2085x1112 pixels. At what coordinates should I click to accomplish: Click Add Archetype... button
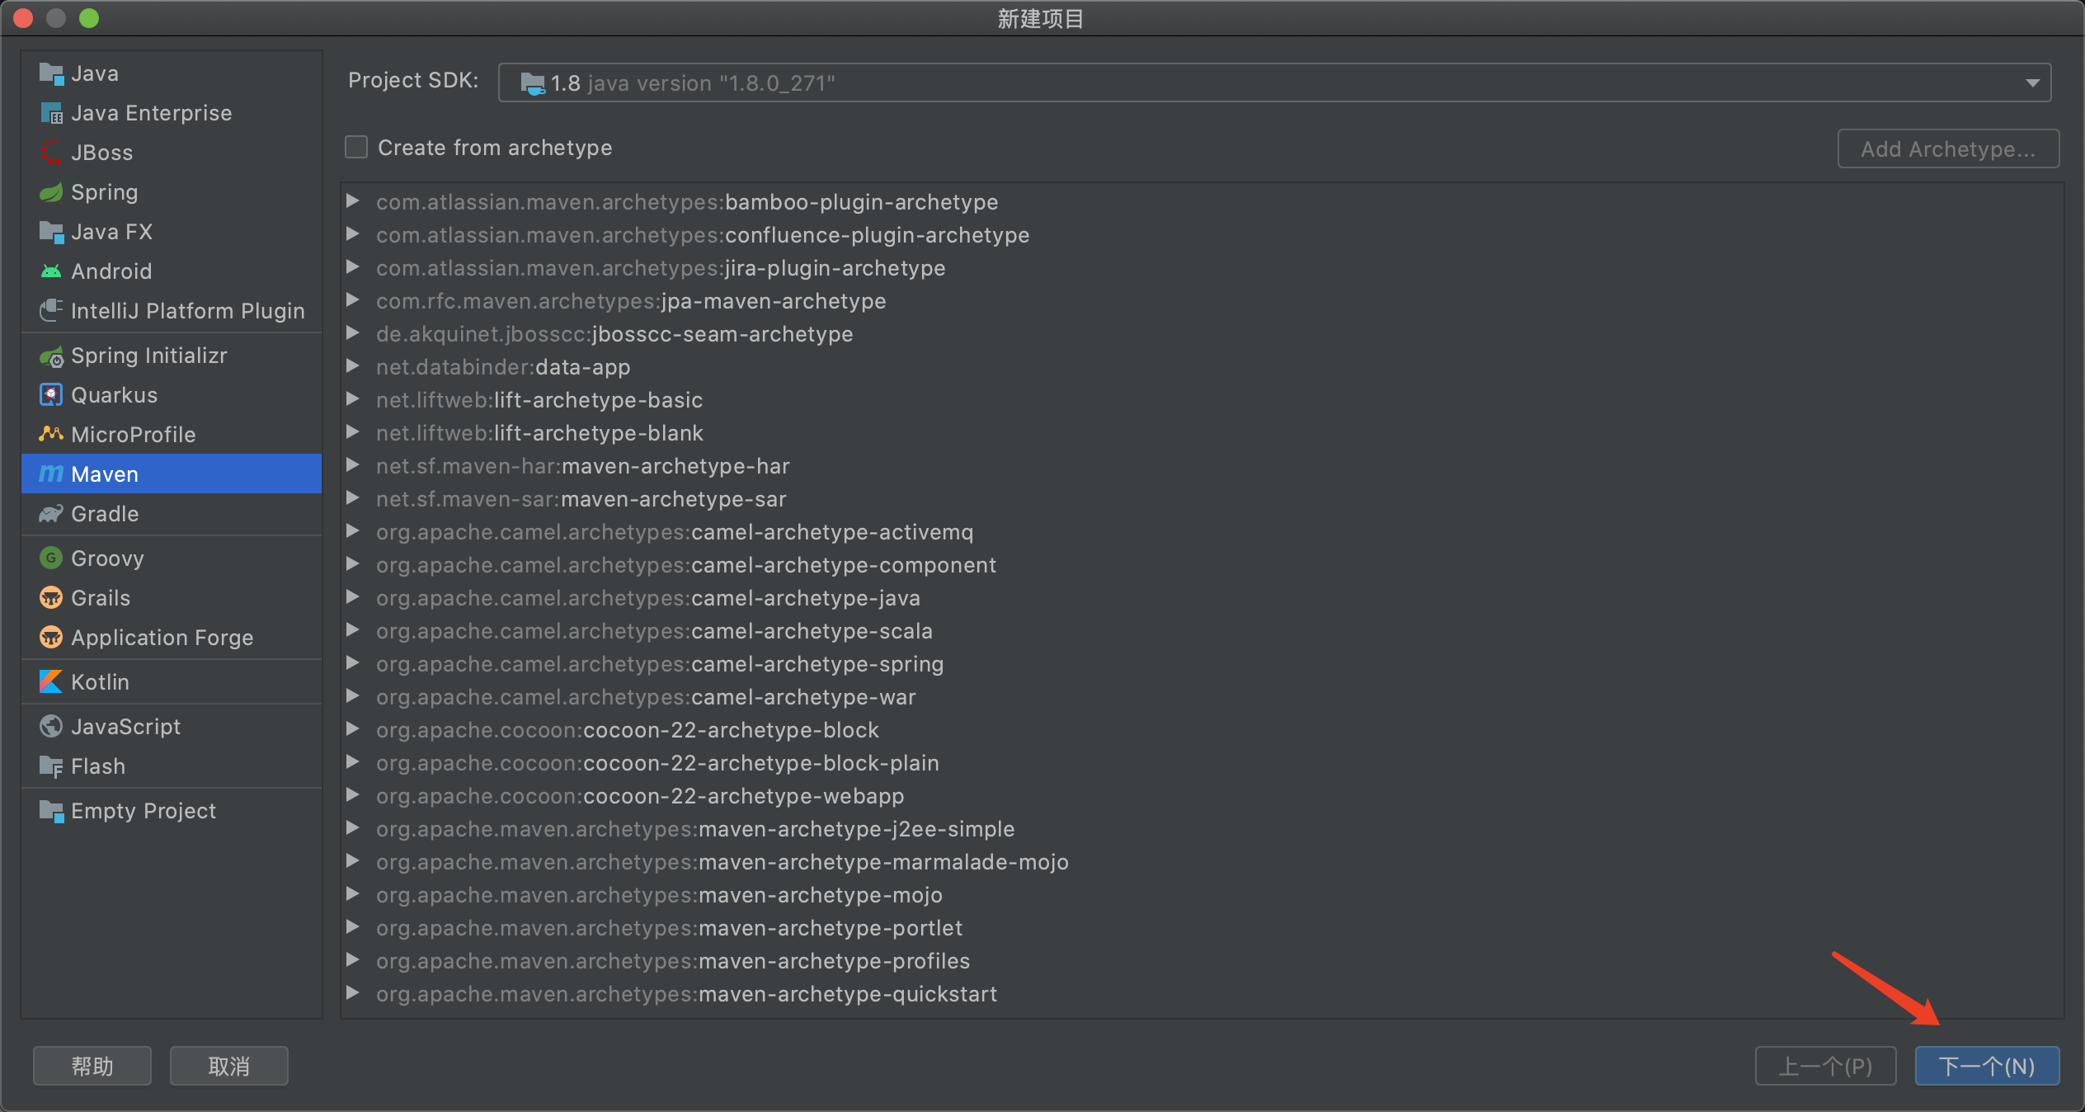(1948, 148)
